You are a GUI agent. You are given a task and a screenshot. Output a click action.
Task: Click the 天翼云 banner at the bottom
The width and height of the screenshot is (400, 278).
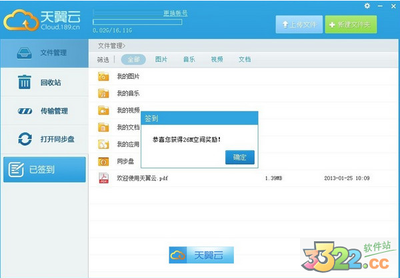point(201,255)
